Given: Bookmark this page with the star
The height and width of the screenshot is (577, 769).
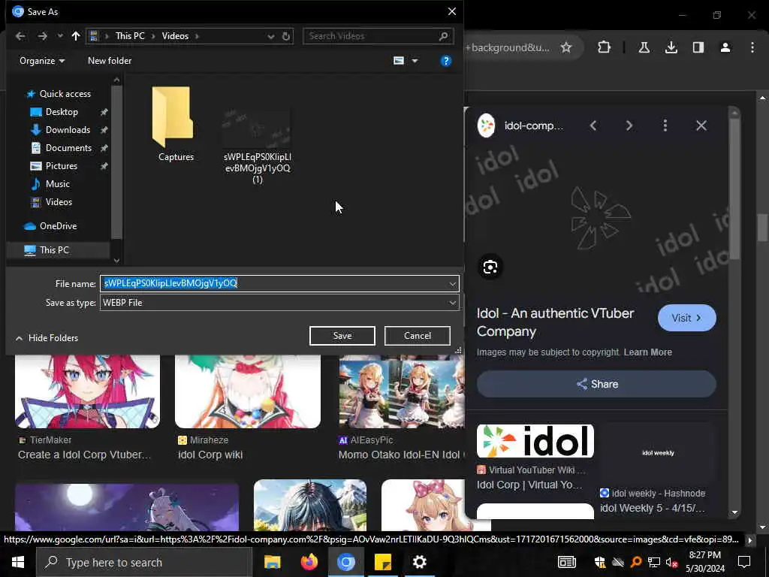Looking at the screenshot, I should click(566, 47).
